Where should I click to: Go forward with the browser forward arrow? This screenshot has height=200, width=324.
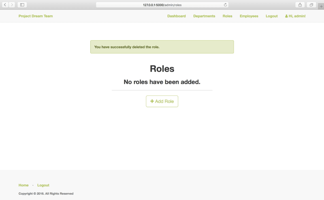coord(12,4)
